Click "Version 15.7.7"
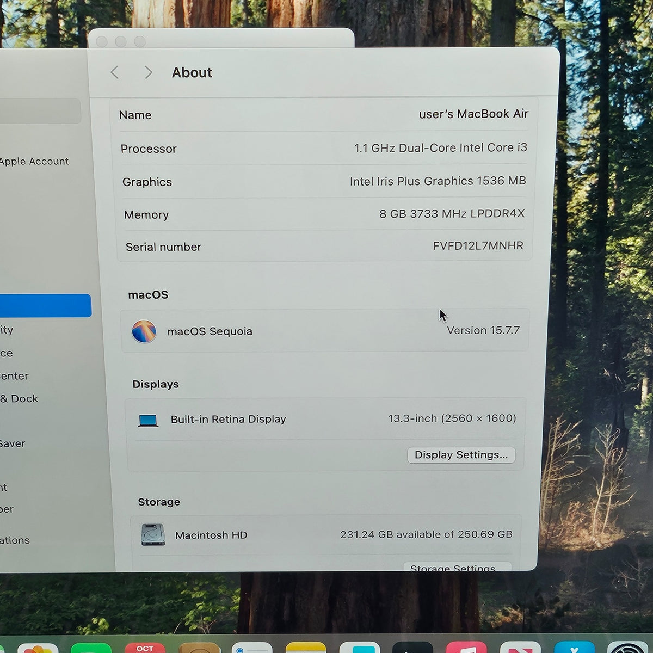The height and width of the screenshot is (653, 653). pyautogui.click(x=483, y=330)
